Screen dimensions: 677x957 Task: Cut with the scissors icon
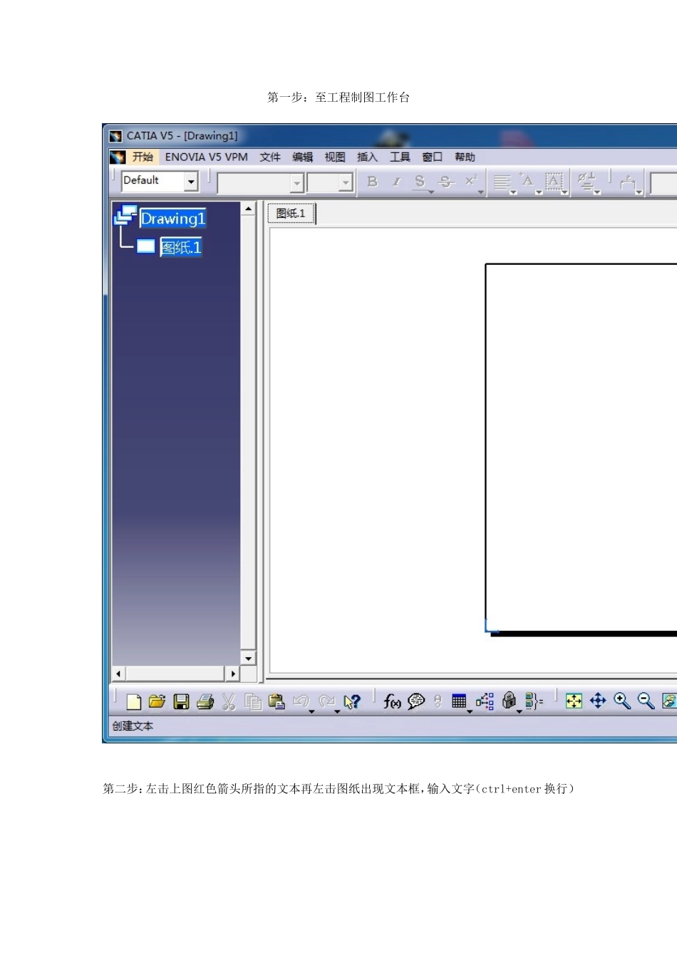tap(229, 701)
